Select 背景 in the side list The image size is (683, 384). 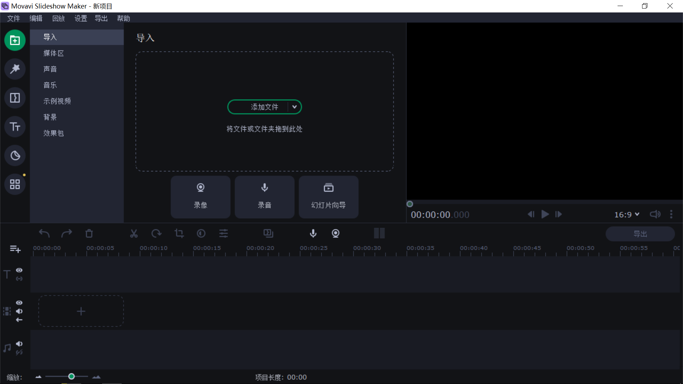point(77,117)
